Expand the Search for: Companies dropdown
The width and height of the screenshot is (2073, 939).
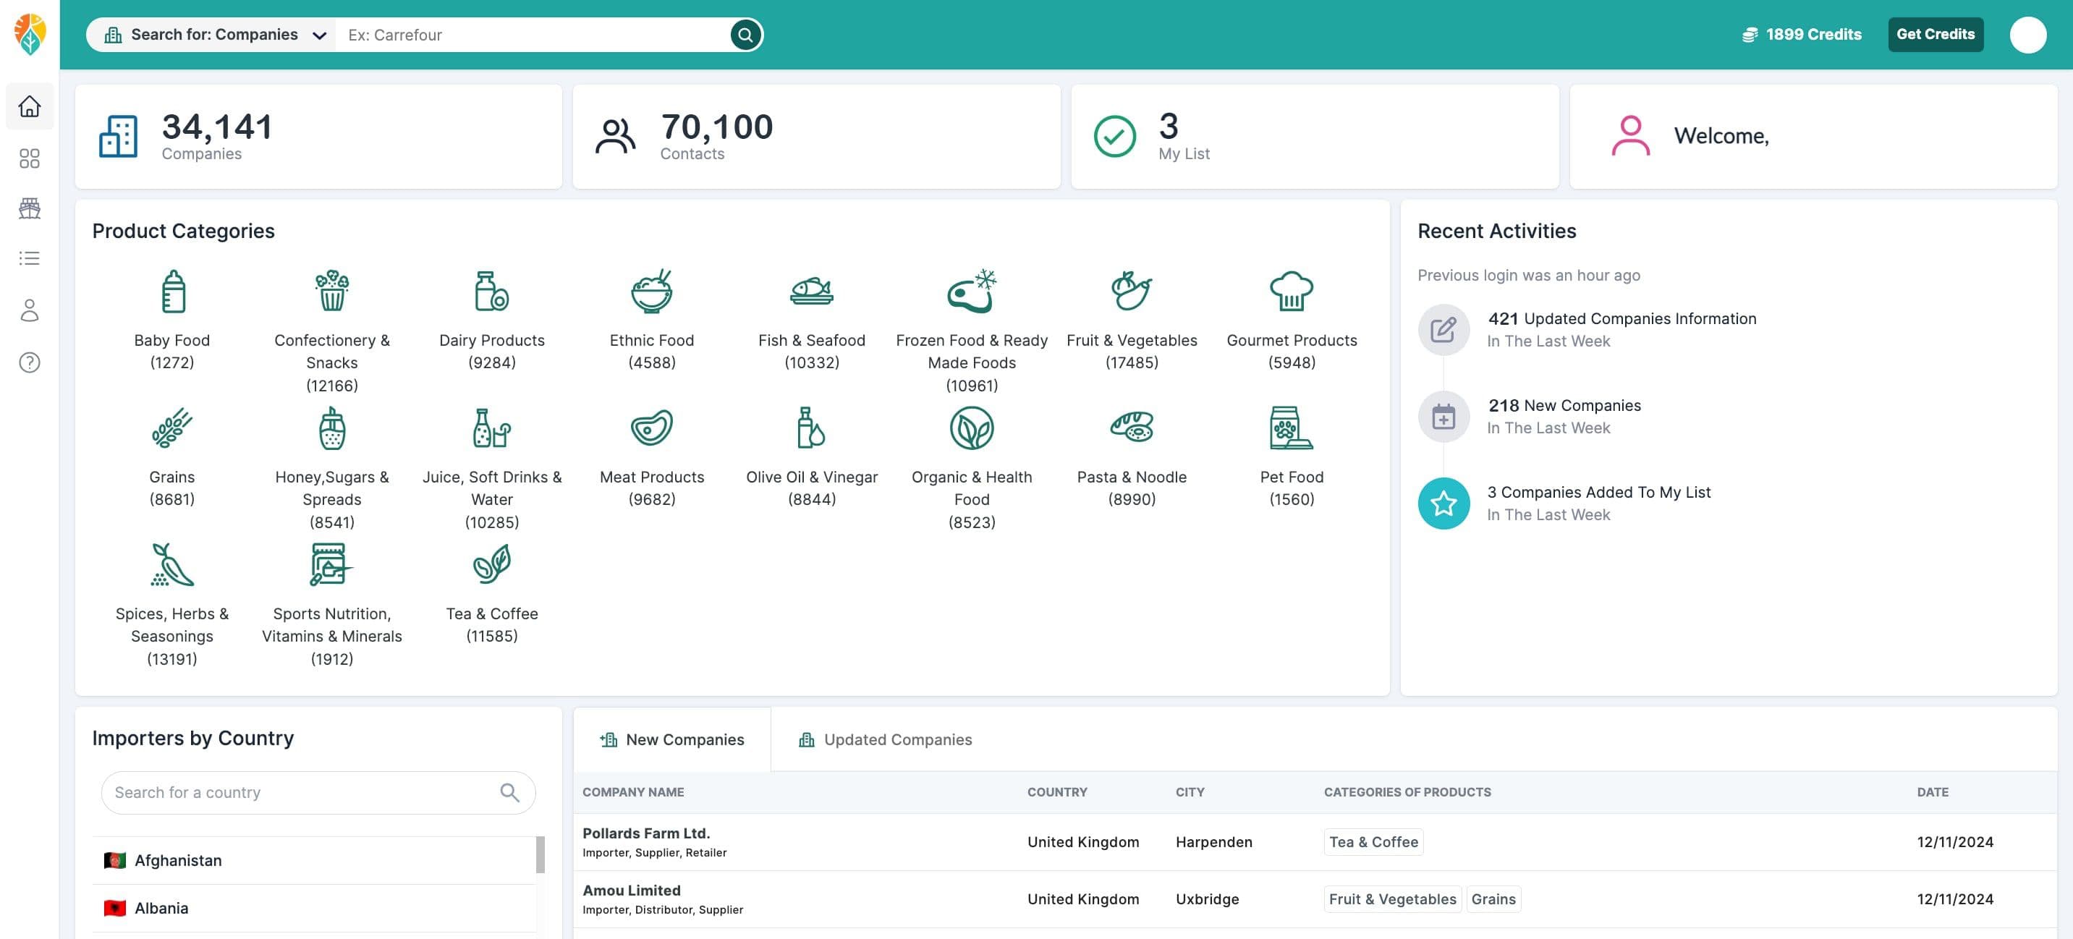click(x=212, y=35)
